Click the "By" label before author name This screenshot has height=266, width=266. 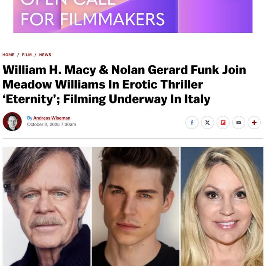tap(30, 118)
